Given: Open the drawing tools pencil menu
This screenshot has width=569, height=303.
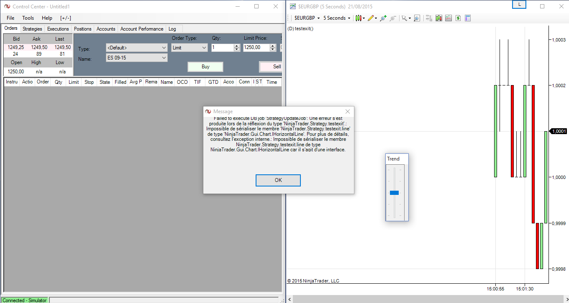Looking at the screenshot, I should (372, 18).
